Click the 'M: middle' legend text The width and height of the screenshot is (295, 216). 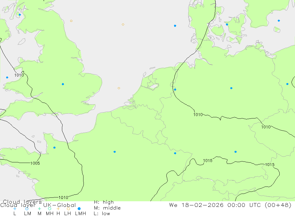pyautogui.click(x=107, y=208)
